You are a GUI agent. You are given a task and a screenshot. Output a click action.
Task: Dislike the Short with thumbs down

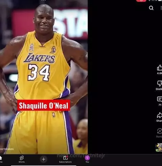pyautogui.click(x=160, y=84)
